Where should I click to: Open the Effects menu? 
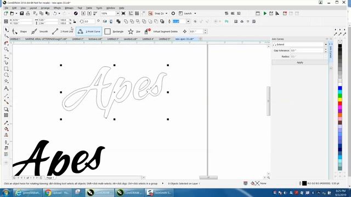(x=57, y=8)
